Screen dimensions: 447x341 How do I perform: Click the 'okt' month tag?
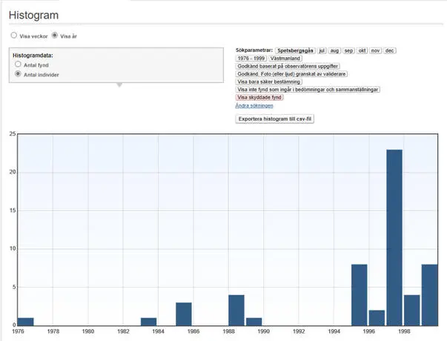(x=362, y=50)
